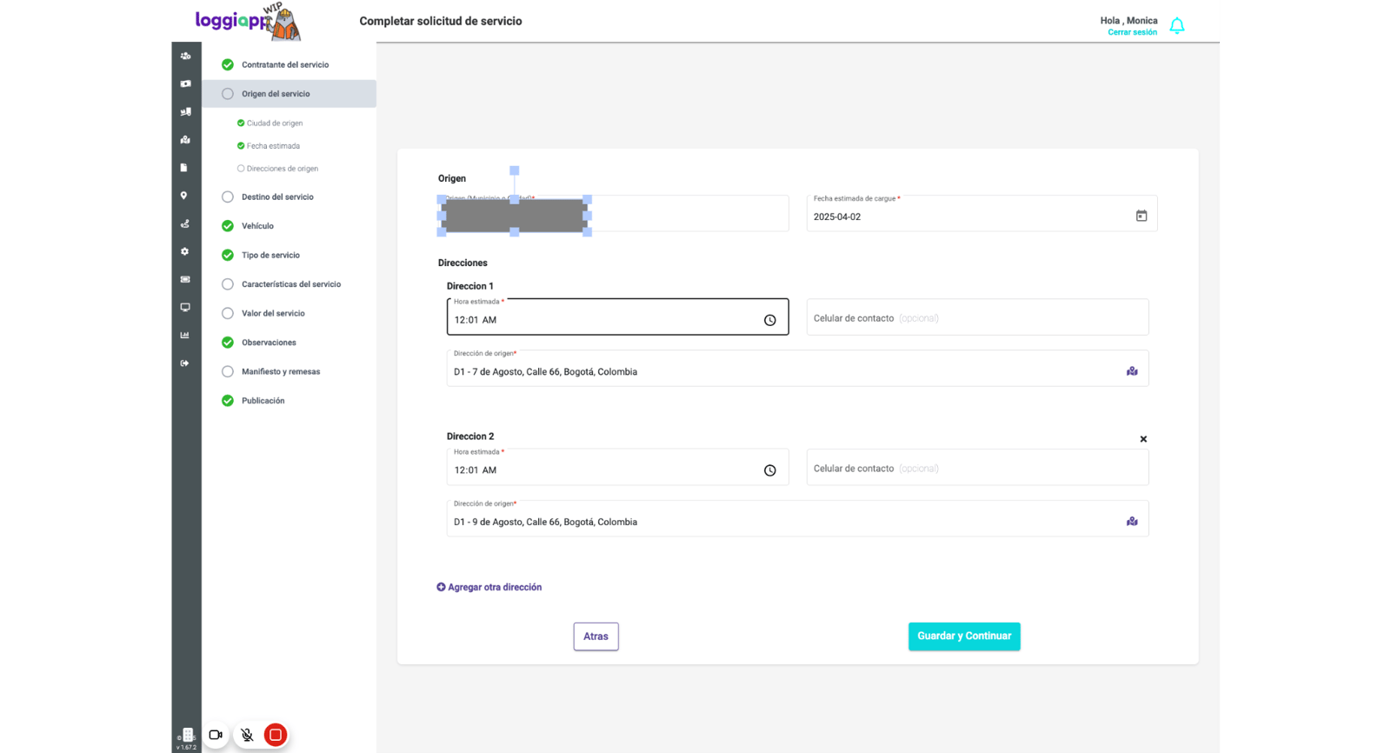The height and width of the screenshot is (753, 1391).
Task: Select Direcciones de origen sub-step
Action: (x=283, y=169)
